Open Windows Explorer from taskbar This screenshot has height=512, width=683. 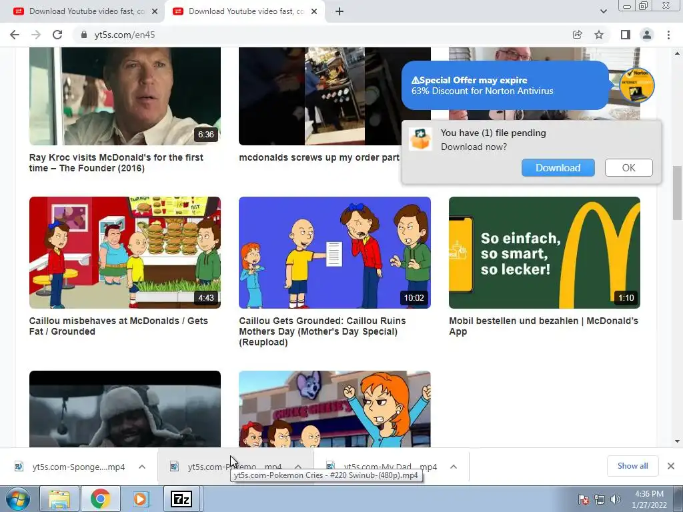point(59,499)
